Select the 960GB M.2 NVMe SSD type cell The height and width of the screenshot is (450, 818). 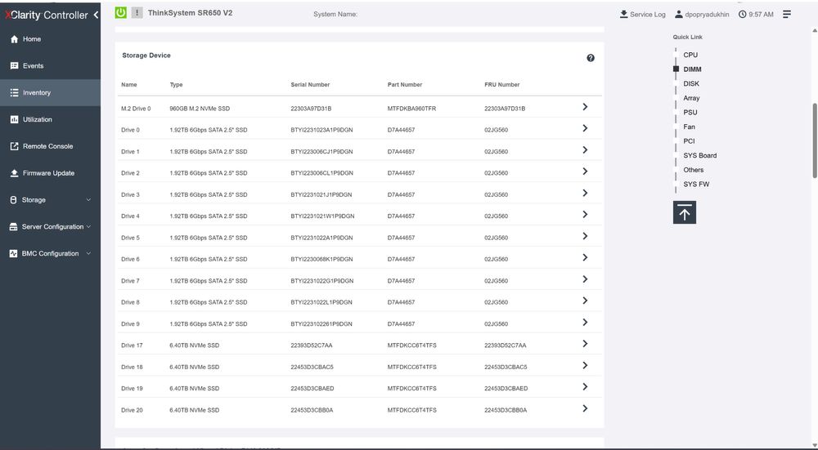tap(200, 109)
